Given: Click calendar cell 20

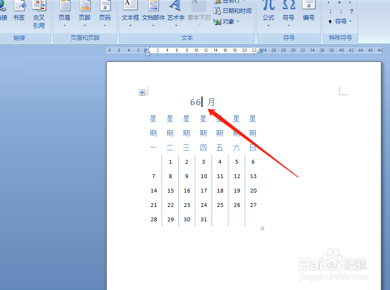Looking at the screenshot, I should pos(253,191).
